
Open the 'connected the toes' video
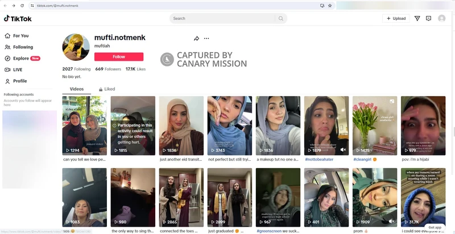181,198
